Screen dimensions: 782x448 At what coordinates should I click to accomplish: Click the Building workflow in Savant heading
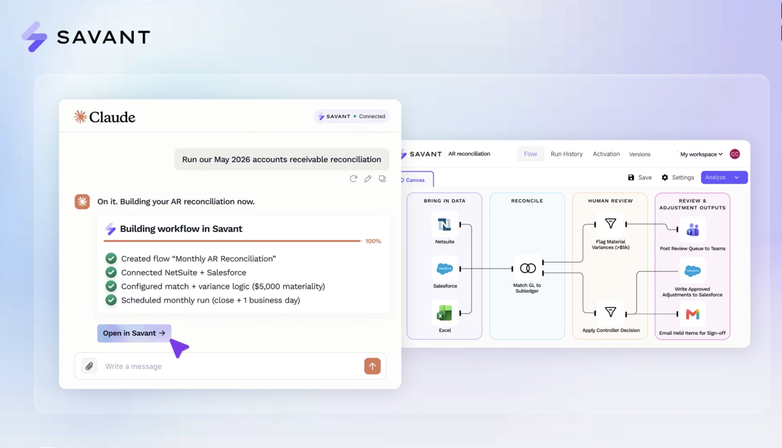pos(181,229)
